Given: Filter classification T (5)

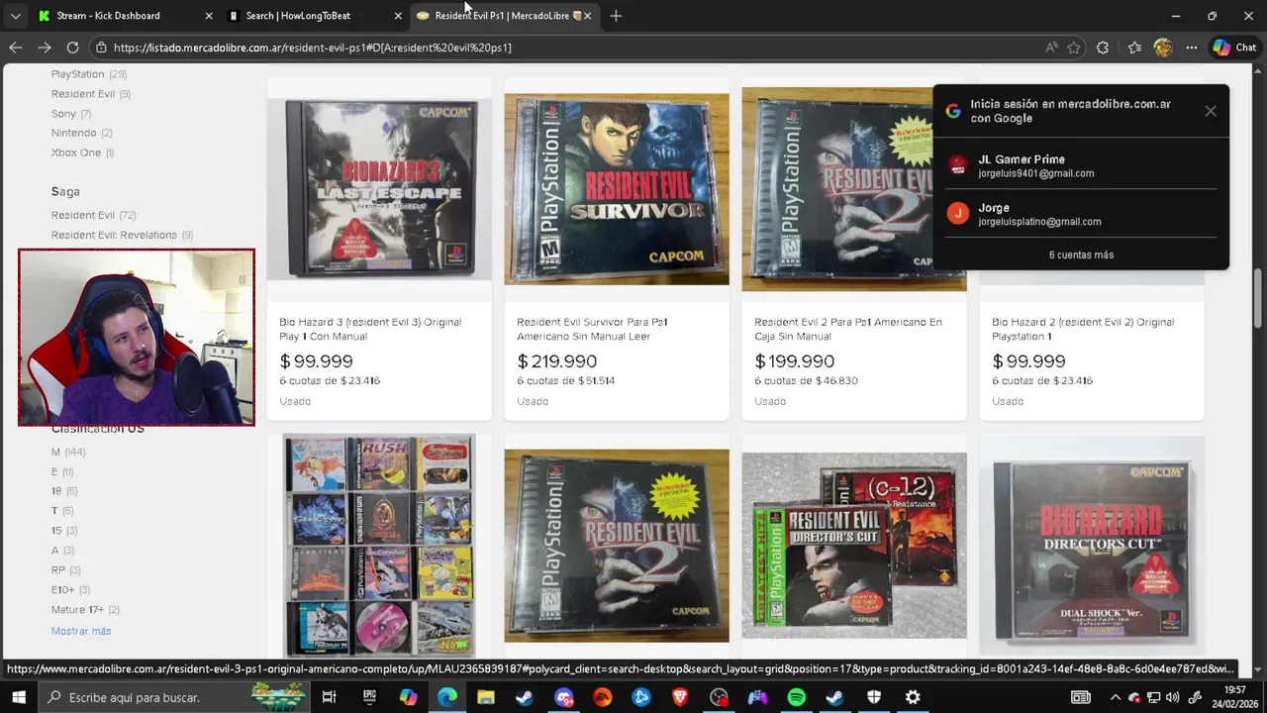Looking at the screenshot, I should coord(62,511).
